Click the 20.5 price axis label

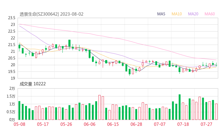12,58
